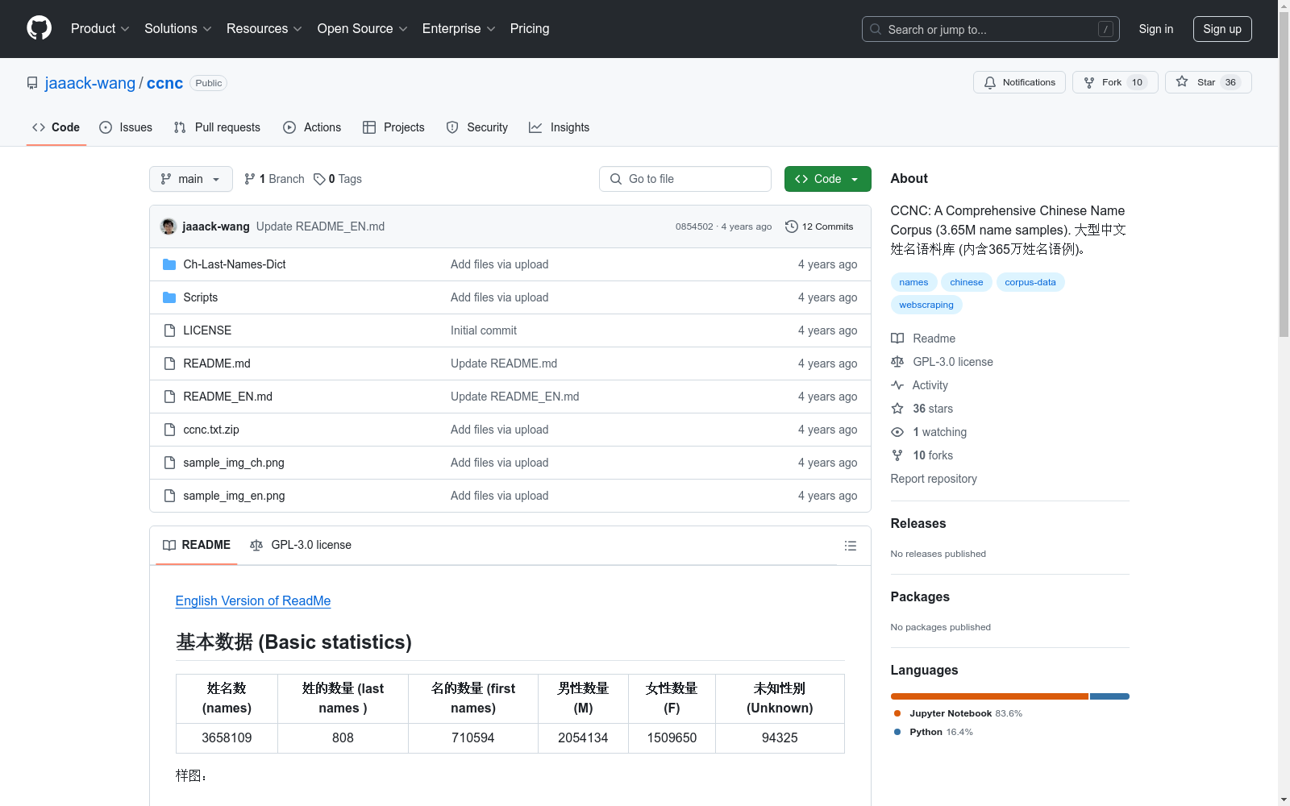Click the stars icon next to 36 stars
1290x806 pixels.
click(897, 409)
